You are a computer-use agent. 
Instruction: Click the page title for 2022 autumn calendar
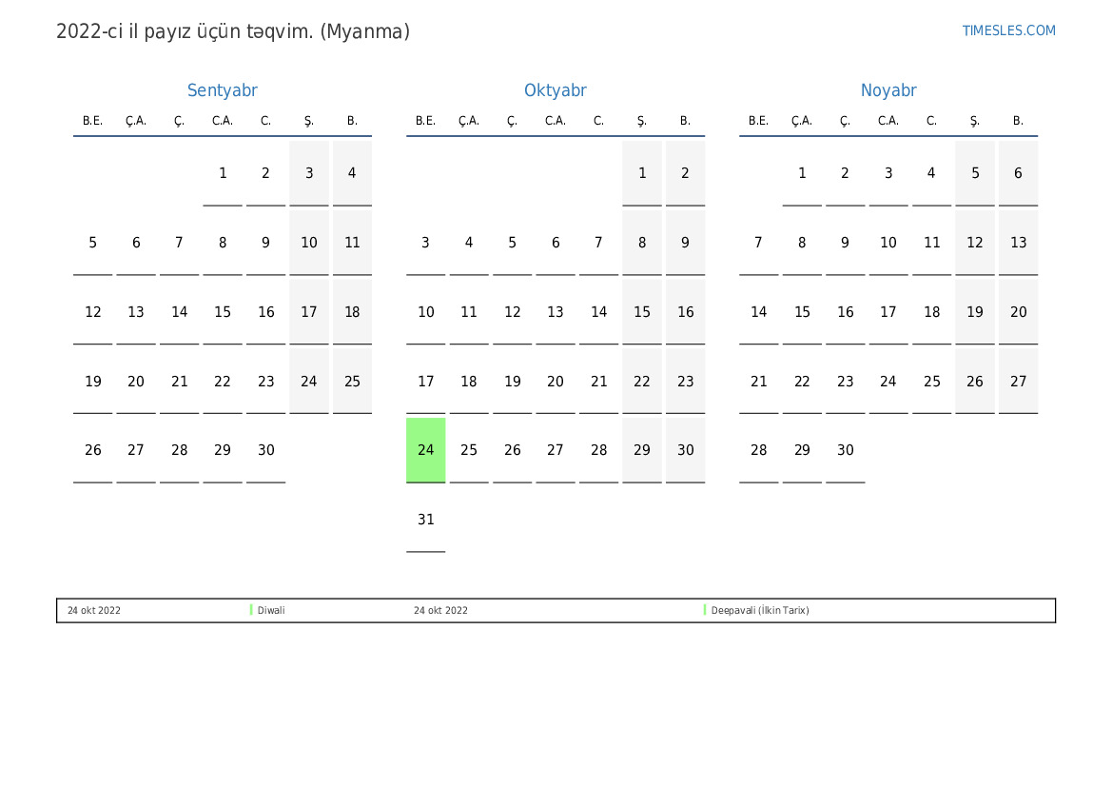pyautogui.click(x=233, y=31)
